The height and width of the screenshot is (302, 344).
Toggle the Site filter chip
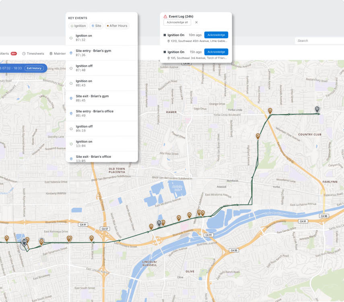click(x=96, y=26)
